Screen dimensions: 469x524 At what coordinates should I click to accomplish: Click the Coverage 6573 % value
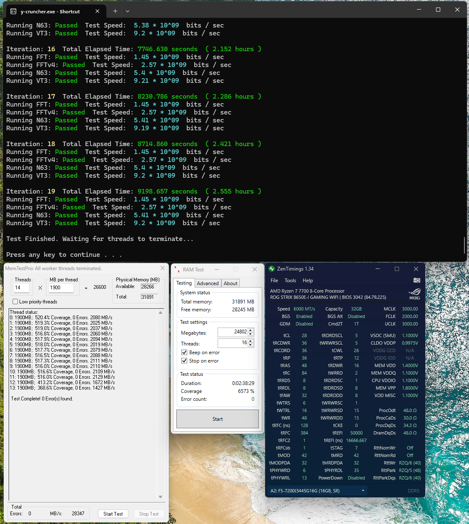coord(246,391)
